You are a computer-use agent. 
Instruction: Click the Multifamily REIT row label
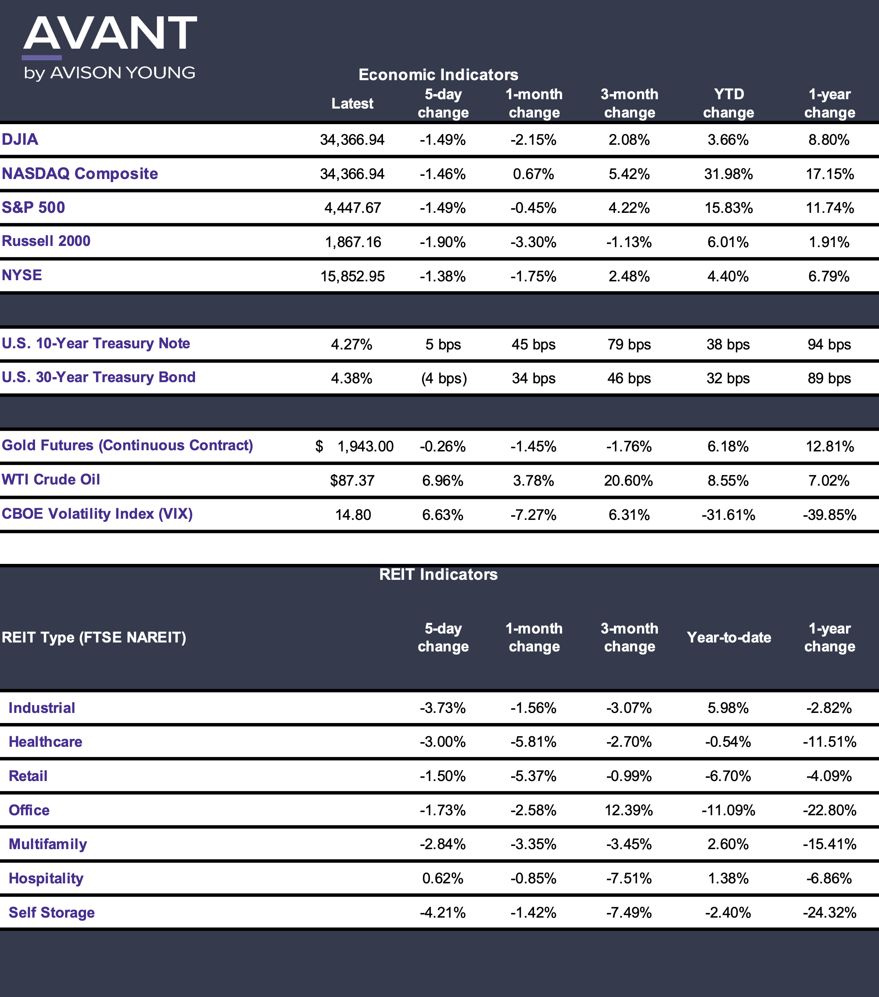coord(48,844)
